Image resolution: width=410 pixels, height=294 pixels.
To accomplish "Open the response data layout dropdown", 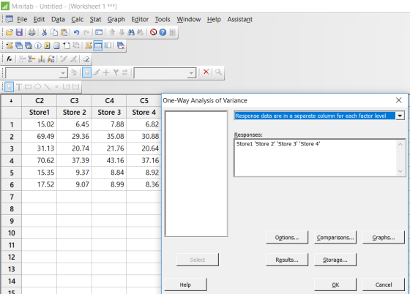I will (400, 116).
